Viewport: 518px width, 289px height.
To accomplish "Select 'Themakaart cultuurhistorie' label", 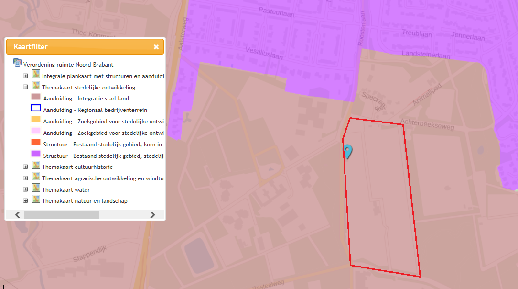I will pyautogui.click(x=77, y=167).
